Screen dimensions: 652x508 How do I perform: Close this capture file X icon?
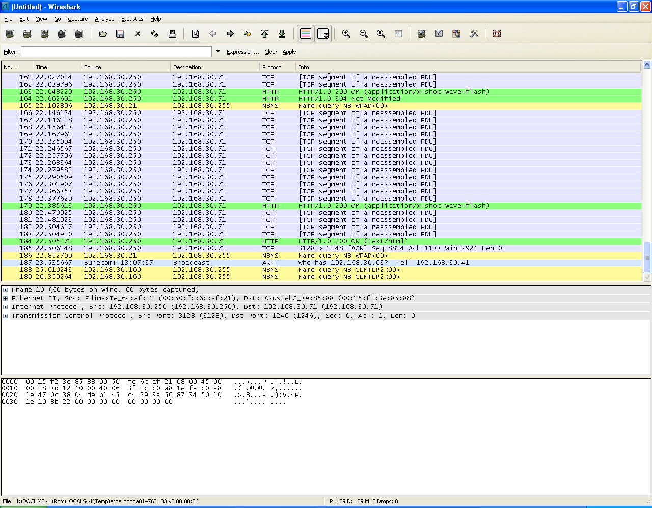click(138, 34)
